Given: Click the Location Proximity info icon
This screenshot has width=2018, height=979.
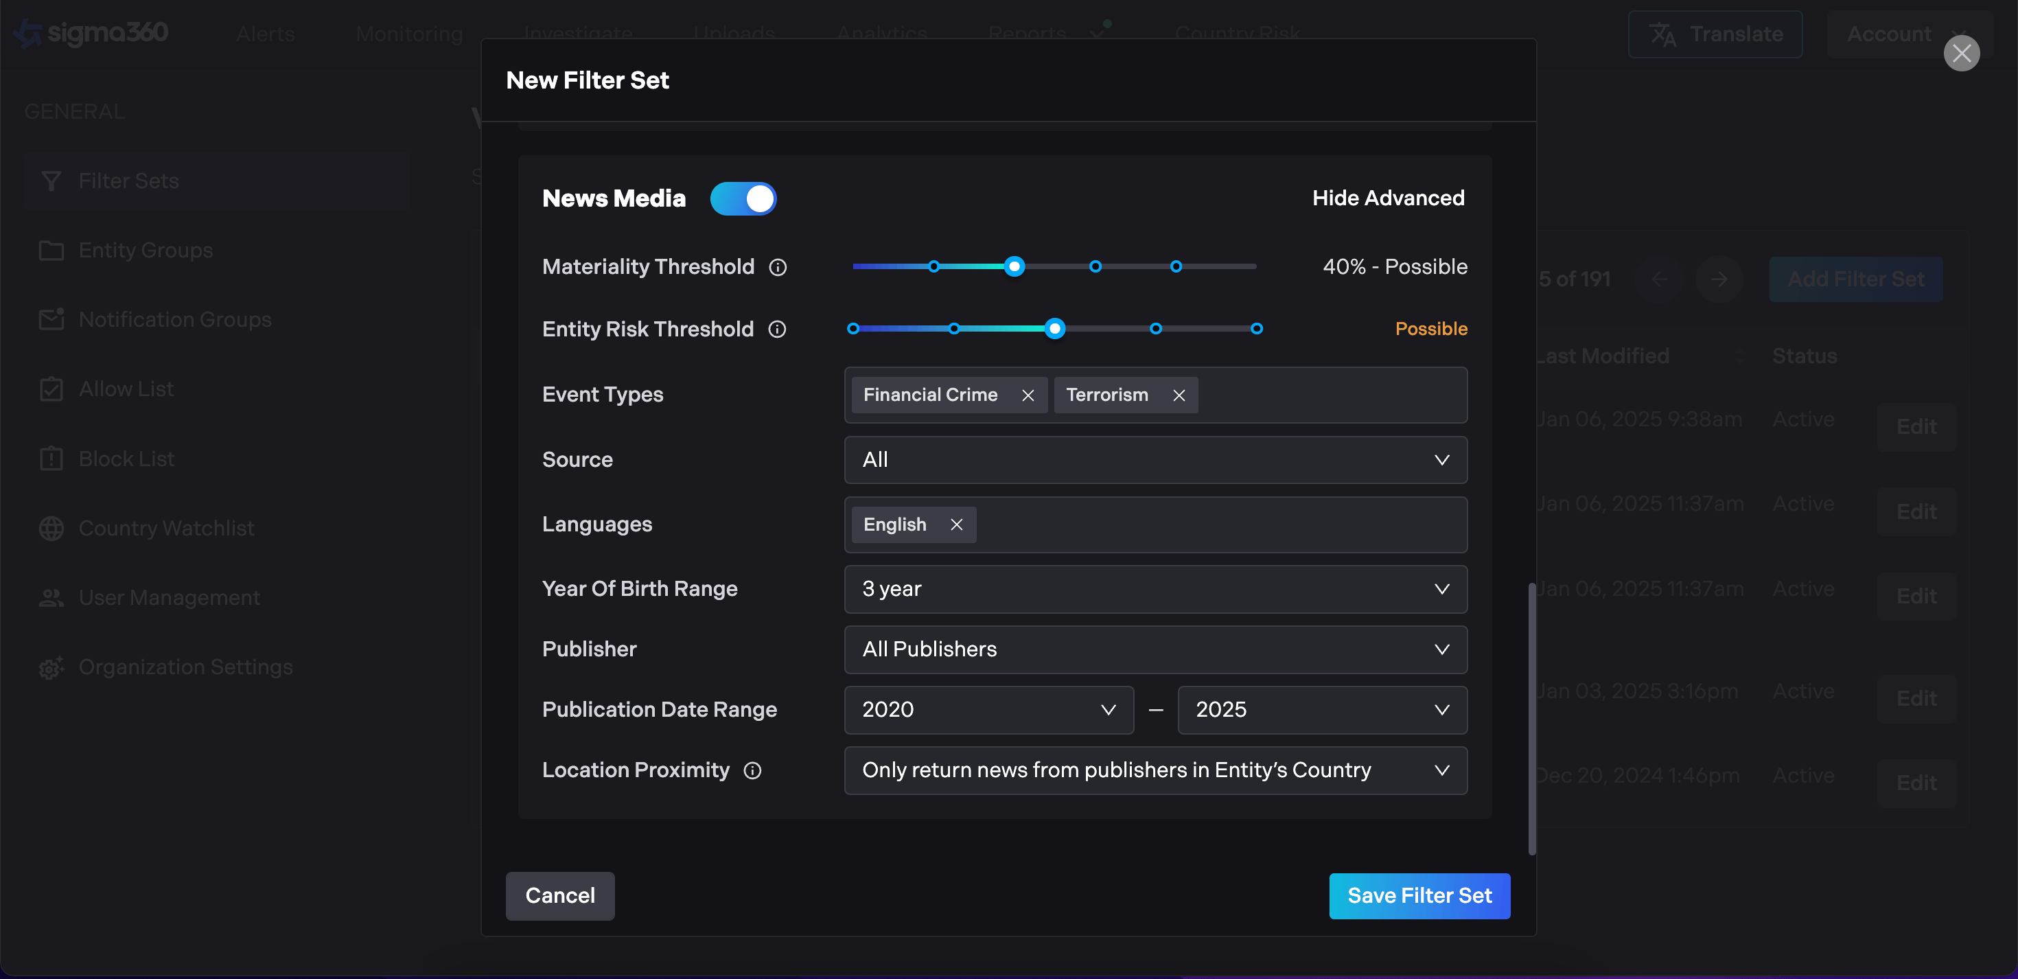Looking at the screenshot, I should (x=752, y=770).
